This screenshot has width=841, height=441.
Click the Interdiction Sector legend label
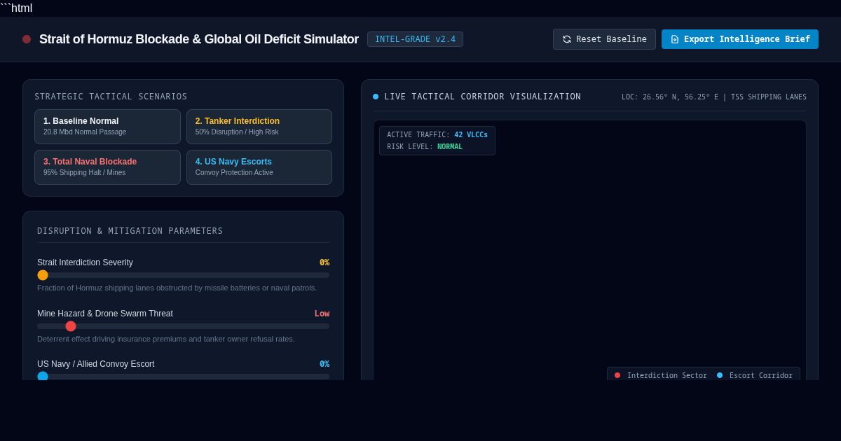667,375
